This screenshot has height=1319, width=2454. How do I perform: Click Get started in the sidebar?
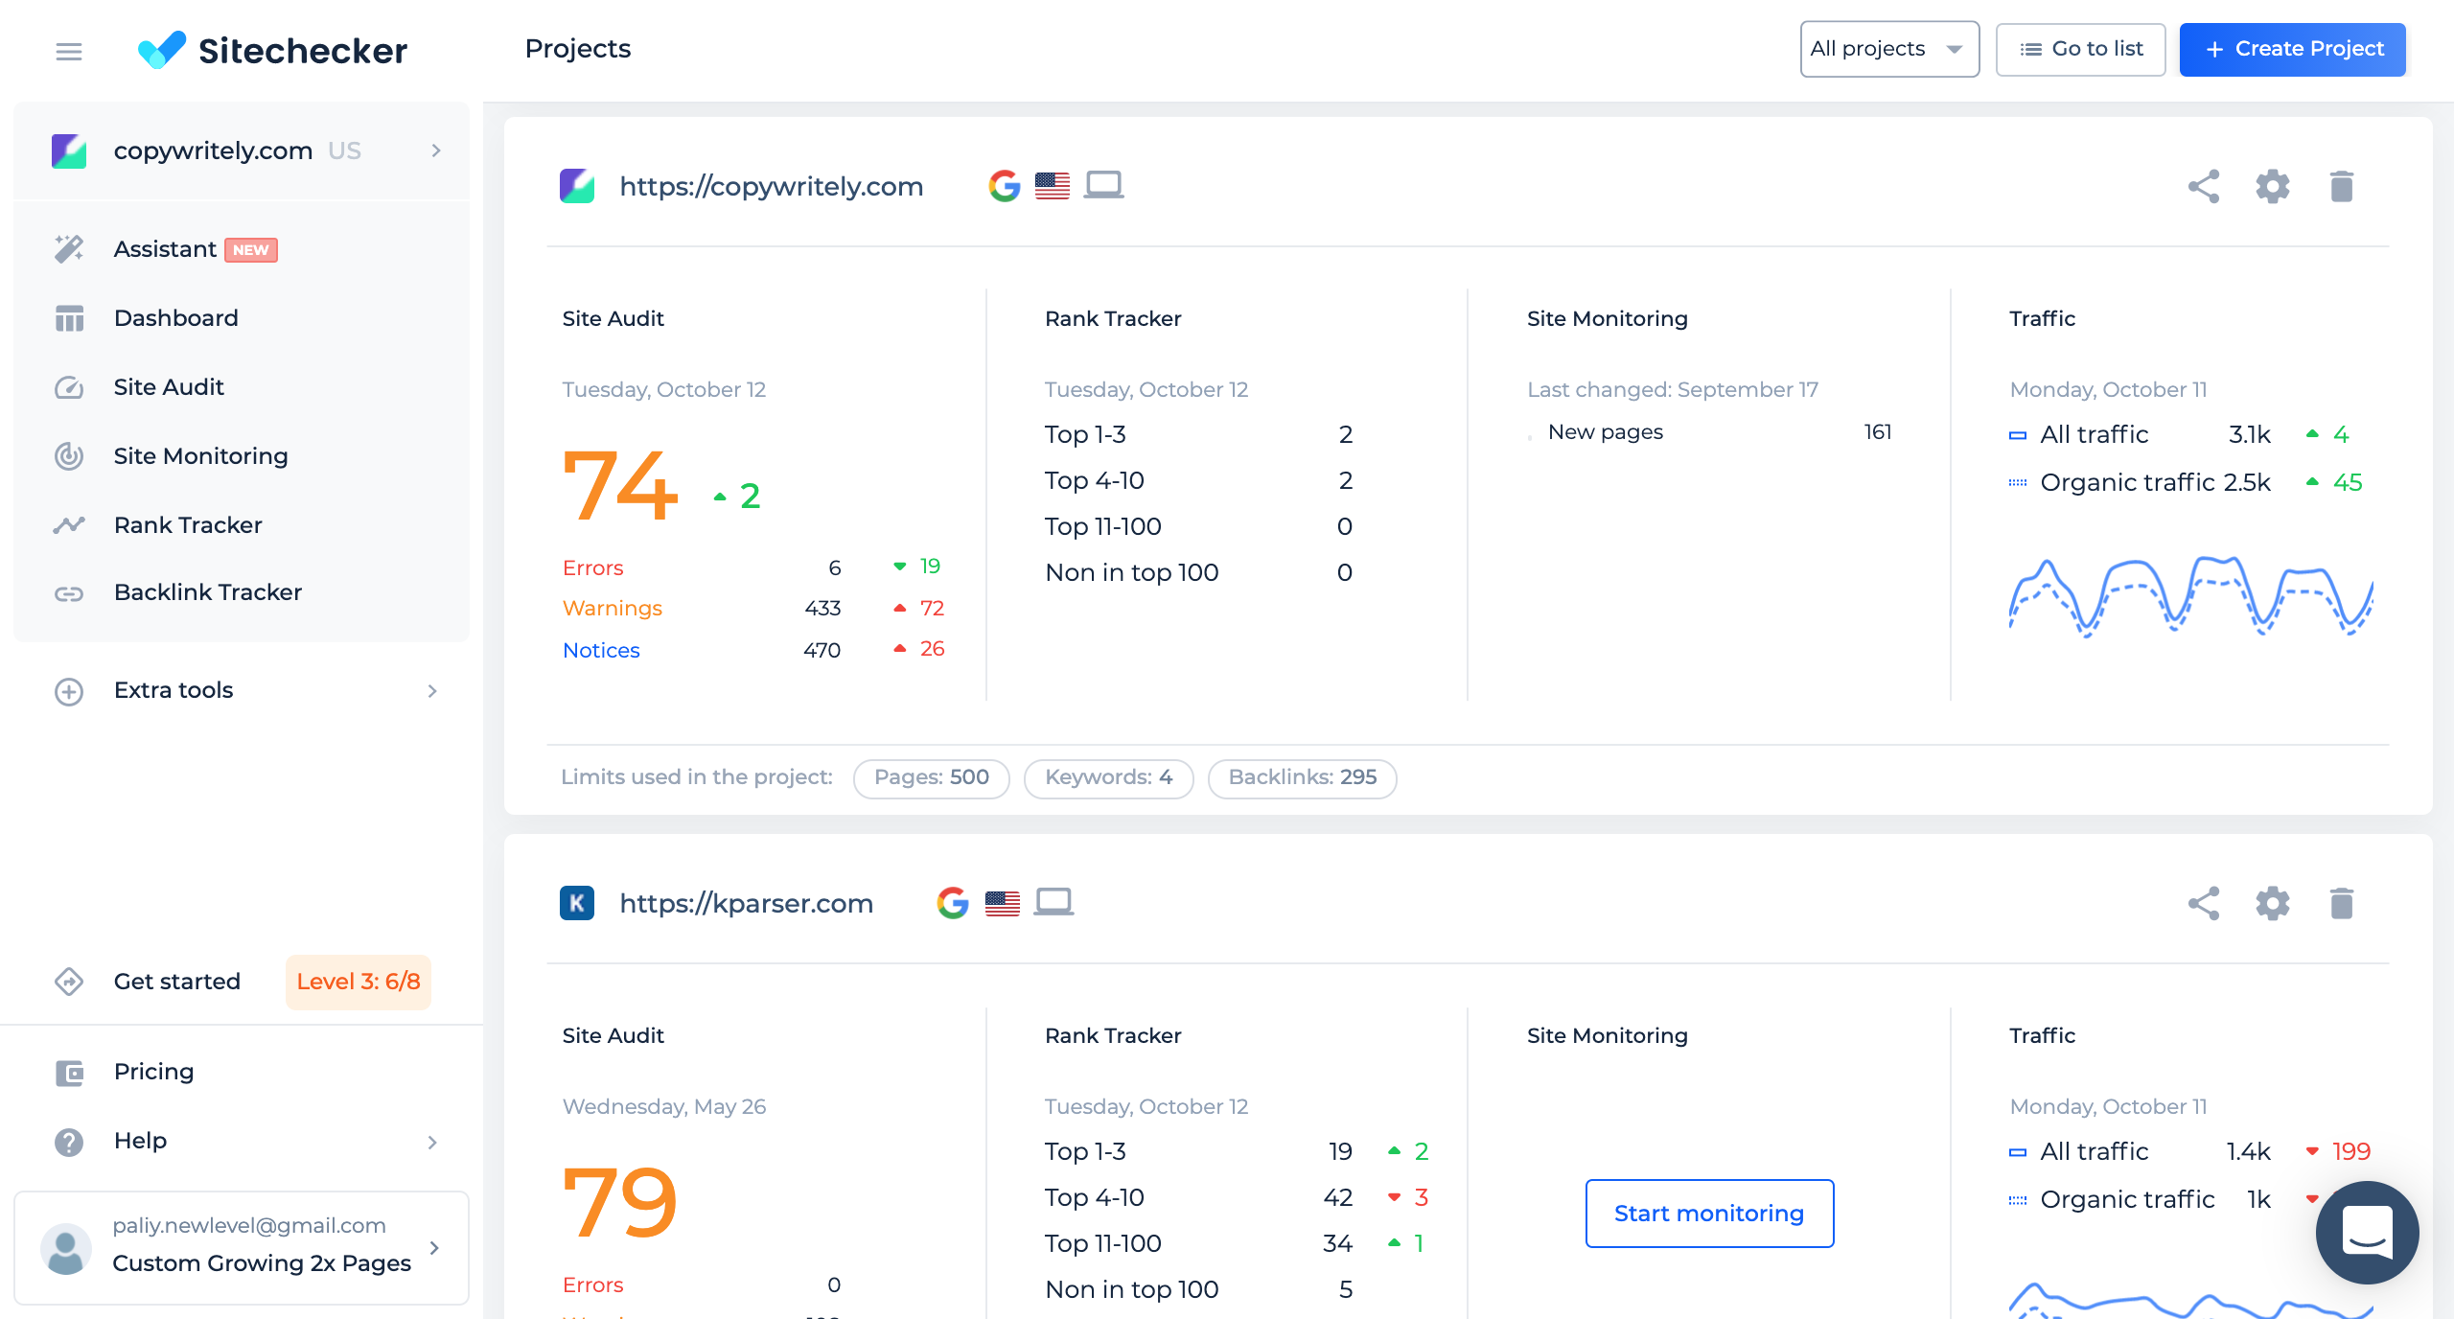pyautogui.click(x=176, y=982)
